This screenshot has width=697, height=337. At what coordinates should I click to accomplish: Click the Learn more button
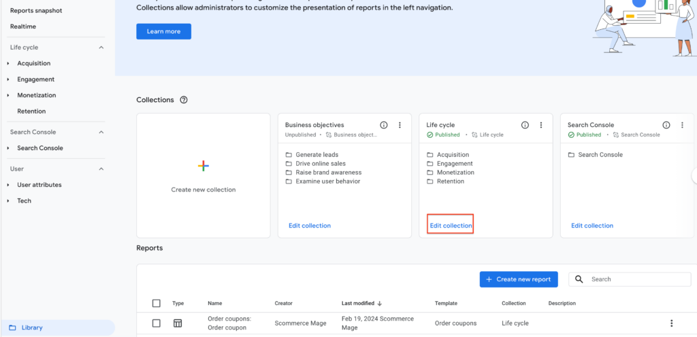click(163, 31)
